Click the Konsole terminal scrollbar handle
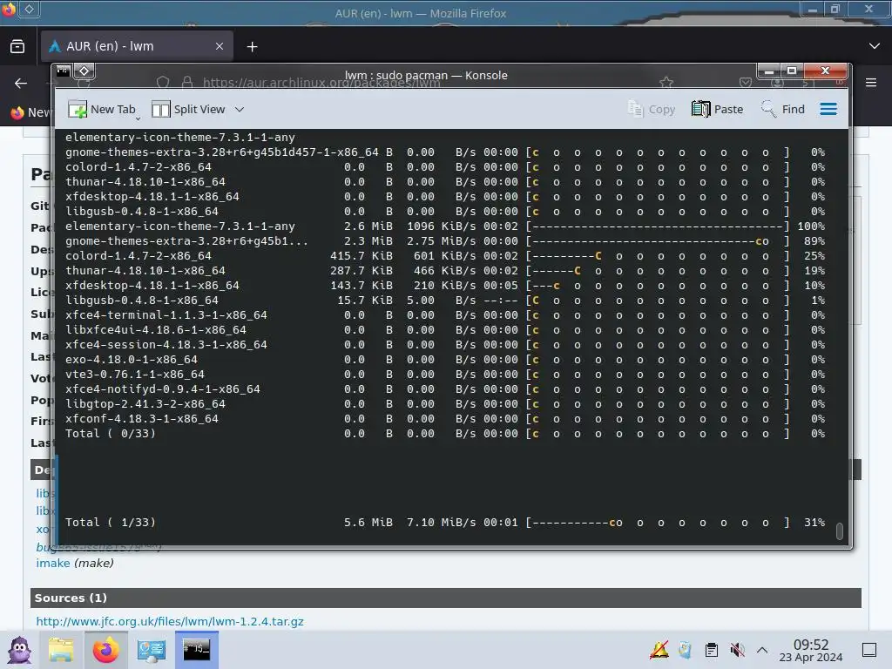The height and width of the screenshot is (669, 892). [x=840, y=530]
